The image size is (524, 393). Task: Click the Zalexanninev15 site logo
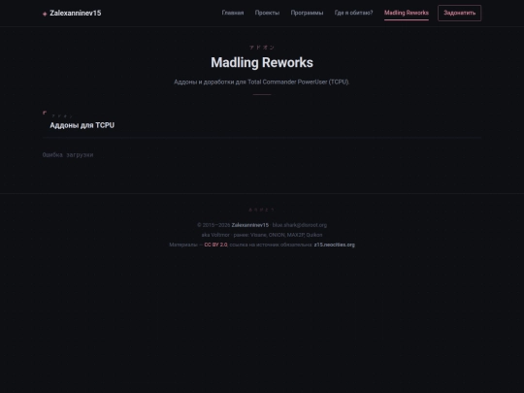click(x=72, y=13)
